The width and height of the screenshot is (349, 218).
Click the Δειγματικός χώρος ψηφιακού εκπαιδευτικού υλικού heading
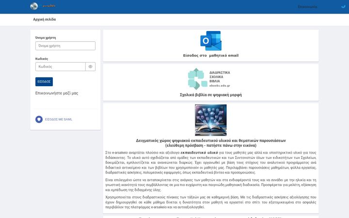[x=211, y=143]
